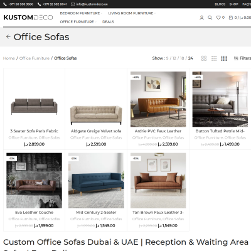Click Tan Brown Faux Leather 3- title
251x251 pixels.
(x=158, y=212)
